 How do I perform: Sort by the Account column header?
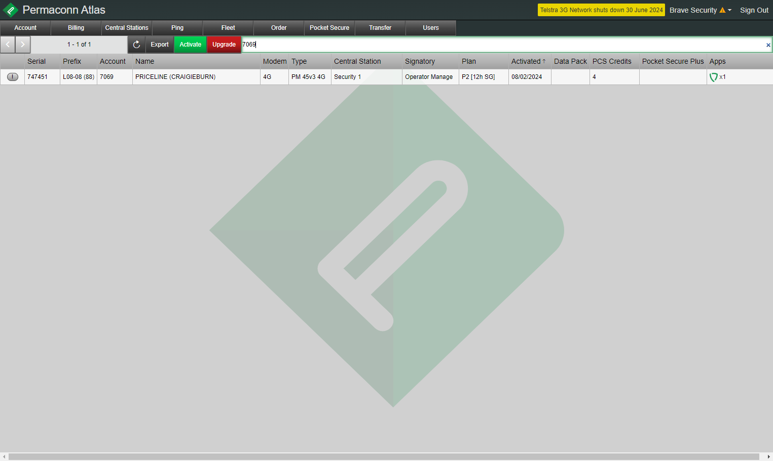tap(115, 61)
